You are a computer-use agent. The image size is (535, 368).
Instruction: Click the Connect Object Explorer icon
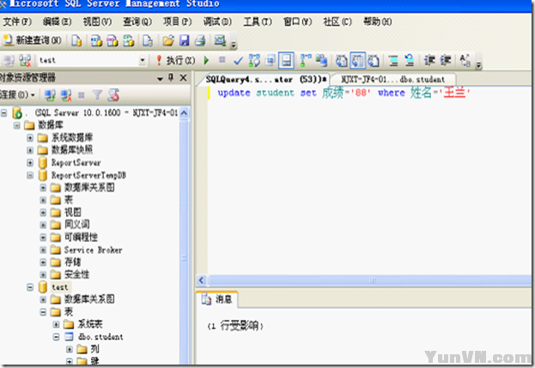click(x=50, y=95)
